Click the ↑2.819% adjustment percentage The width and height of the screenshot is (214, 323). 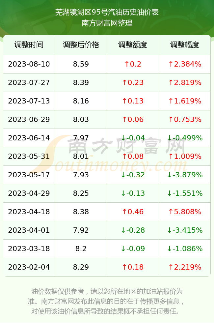coord(185,83)
